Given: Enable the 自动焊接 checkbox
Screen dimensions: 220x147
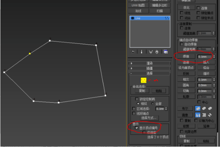Looking at the screenshot, I should pos(181,44).
